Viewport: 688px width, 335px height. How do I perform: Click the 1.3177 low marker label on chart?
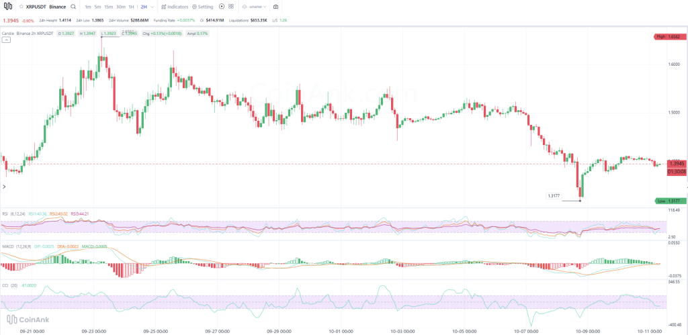(554, 196)
